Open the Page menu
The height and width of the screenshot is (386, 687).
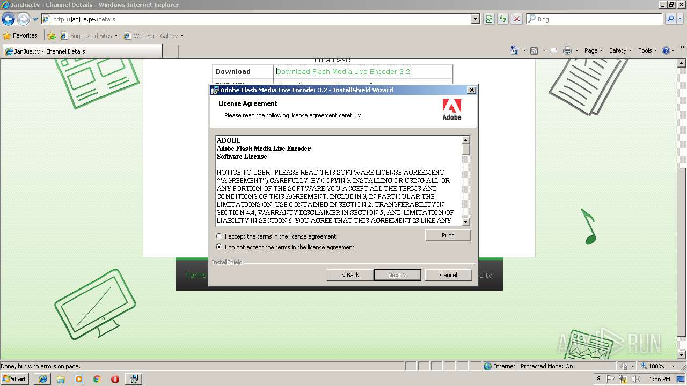(594, 50)
